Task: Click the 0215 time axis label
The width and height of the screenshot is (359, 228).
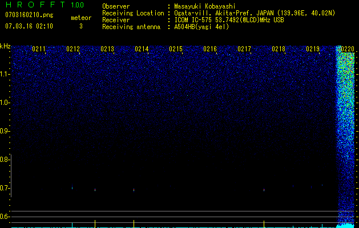Action: click(176, 49)
